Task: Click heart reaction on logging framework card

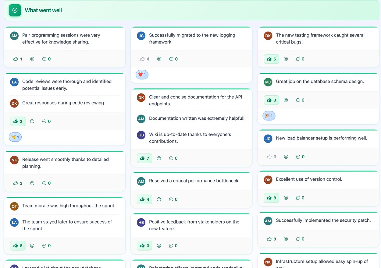Action: [x=142, y=75]
